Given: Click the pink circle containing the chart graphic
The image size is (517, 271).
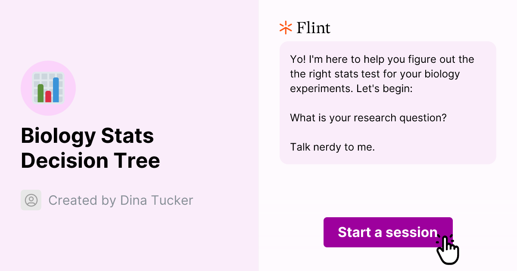Looking at the screenshot, I should pos(48,88).
